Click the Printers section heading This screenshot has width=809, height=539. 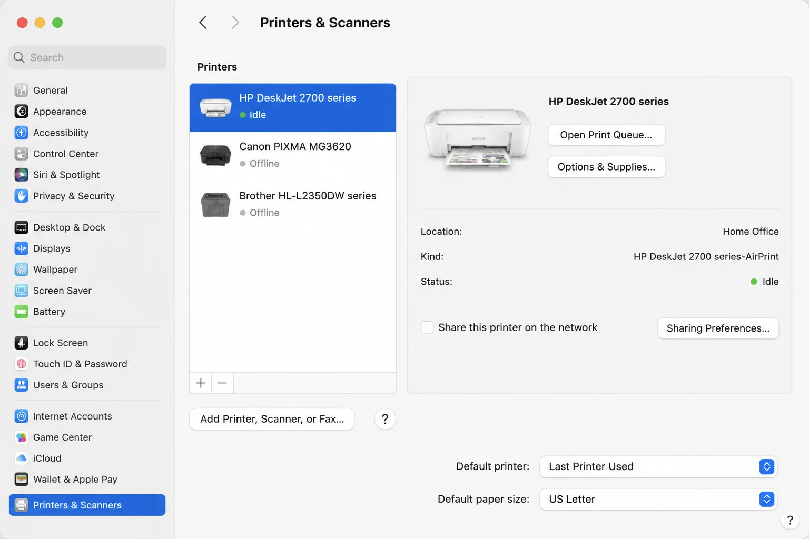217,67
